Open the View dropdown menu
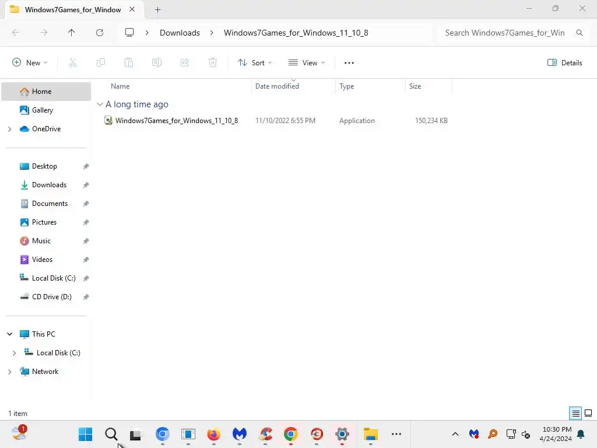This screenshot has height=448, width=597. (307, 63)
